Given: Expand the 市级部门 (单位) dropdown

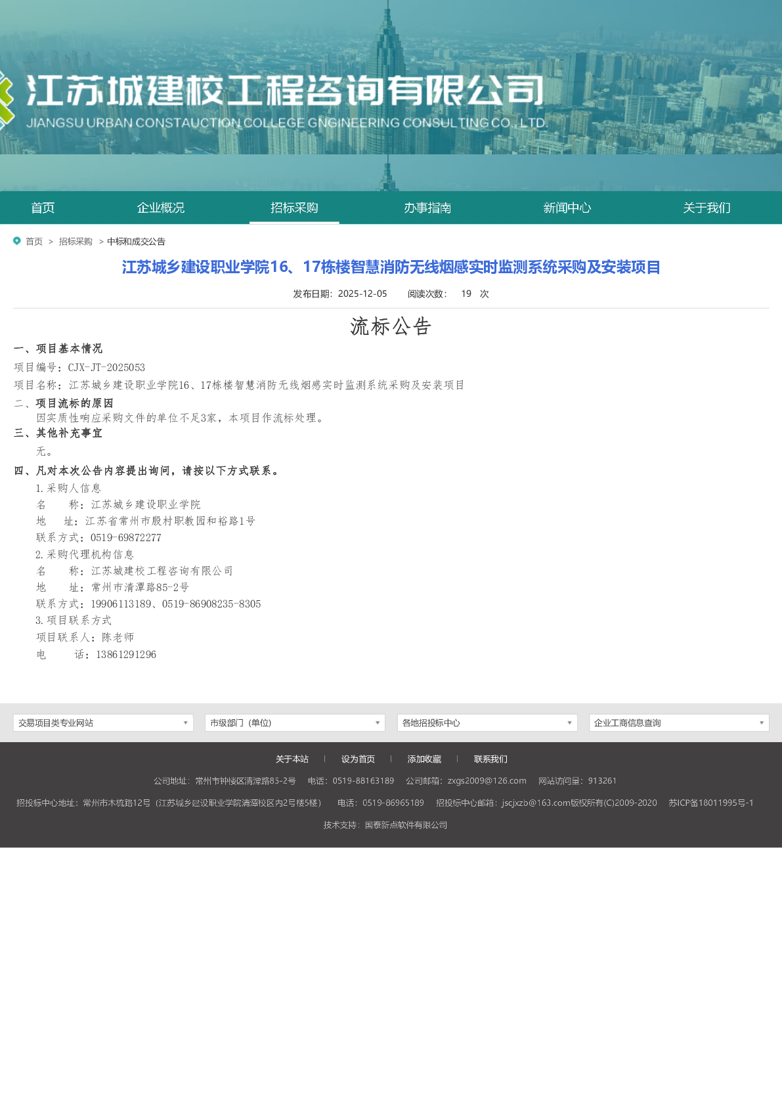Looking at the screenshot, I should point(295,722).
